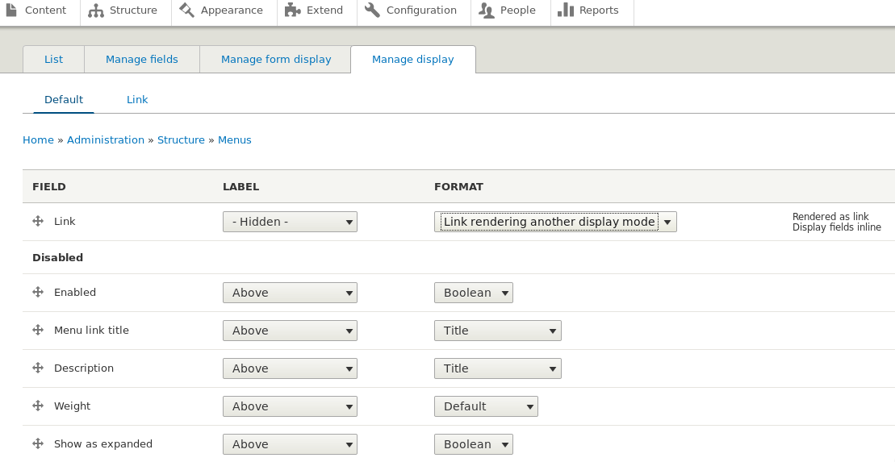Click the Content icon in admin toolbar
Image resolution: width=895 pixels, height=462 pixels.
point(12,10)
